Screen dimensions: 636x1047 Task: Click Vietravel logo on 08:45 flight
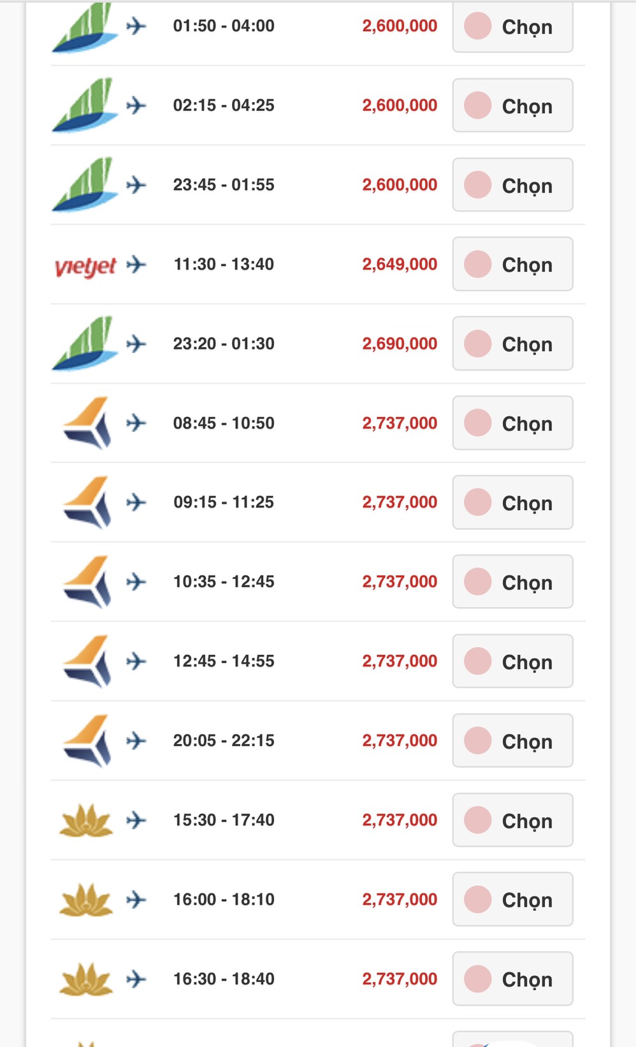point(87,423)
